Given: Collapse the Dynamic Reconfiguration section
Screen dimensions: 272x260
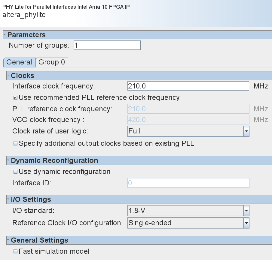Looking at the screenshot, I should tap(8, 160).
